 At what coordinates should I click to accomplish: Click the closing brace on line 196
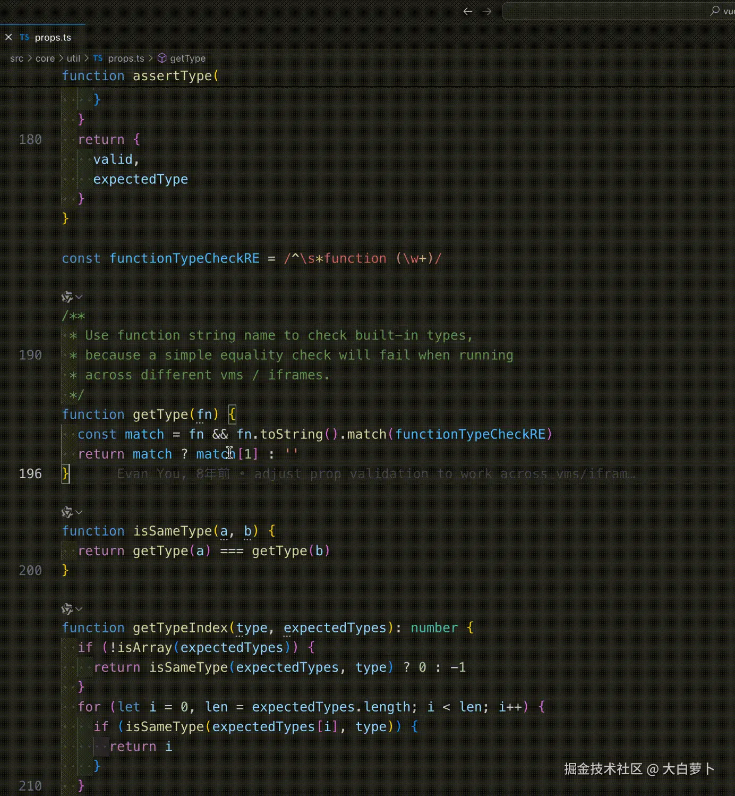(65, 473)
